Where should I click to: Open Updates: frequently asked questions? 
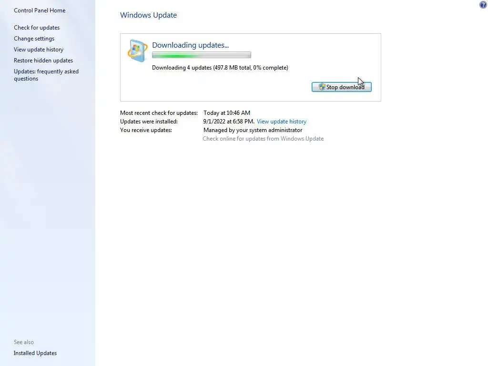click(x=46, y=75)
